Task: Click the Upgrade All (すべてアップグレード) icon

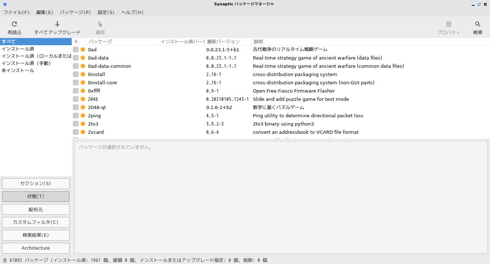Action: pos(57,24)
